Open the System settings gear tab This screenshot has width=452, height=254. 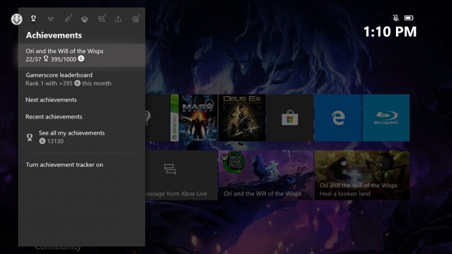[x=136, y=19]
